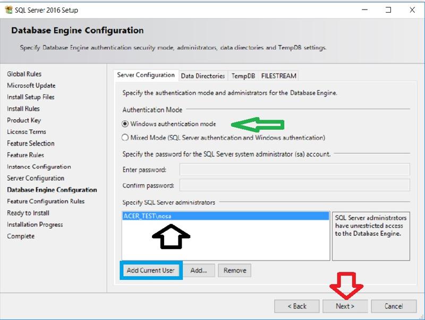Click the Enter password field
The width and height of the screenshot is (425, 320).
click(294, 170)
